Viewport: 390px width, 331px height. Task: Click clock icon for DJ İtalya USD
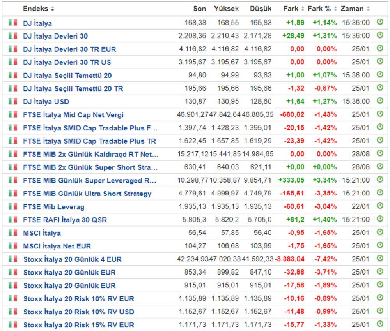click(x=380, y=100)
